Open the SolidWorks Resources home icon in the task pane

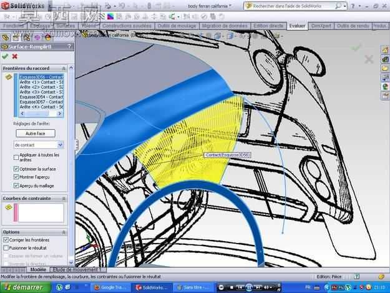pyautogui.click(x=385, y=50)
